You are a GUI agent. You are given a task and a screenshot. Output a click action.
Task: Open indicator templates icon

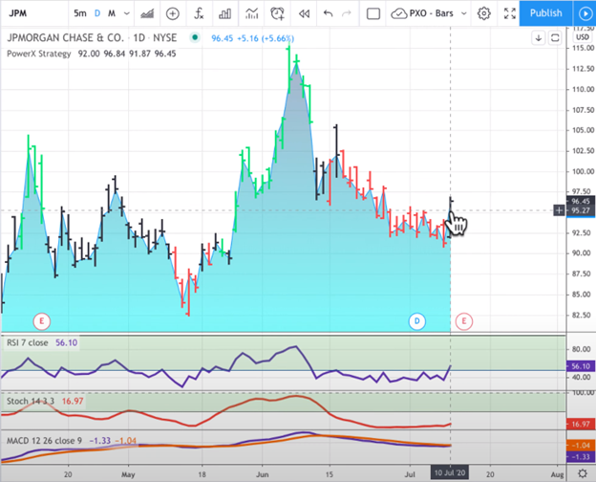coord(252,13)
